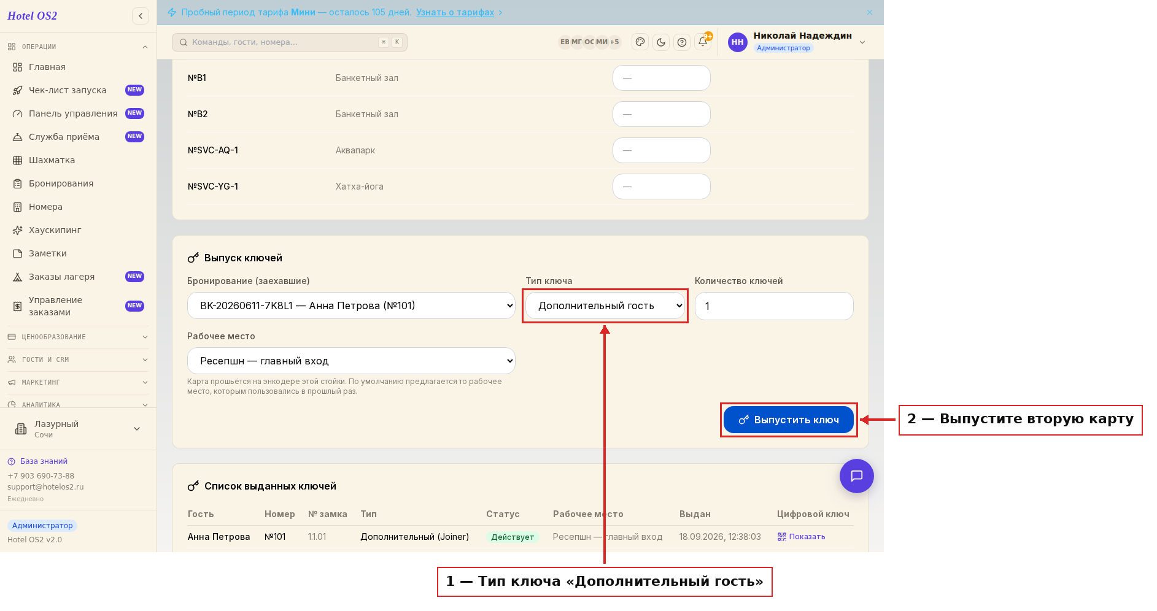1157x611 pixels.
Task: Open the Узнать о тарифах link
Action: [455, 12]
